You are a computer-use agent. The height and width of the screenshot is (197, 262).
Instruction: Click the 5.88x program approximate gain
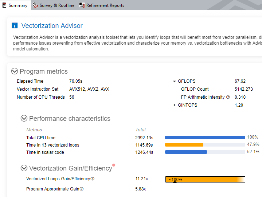(x=141, y=189)
